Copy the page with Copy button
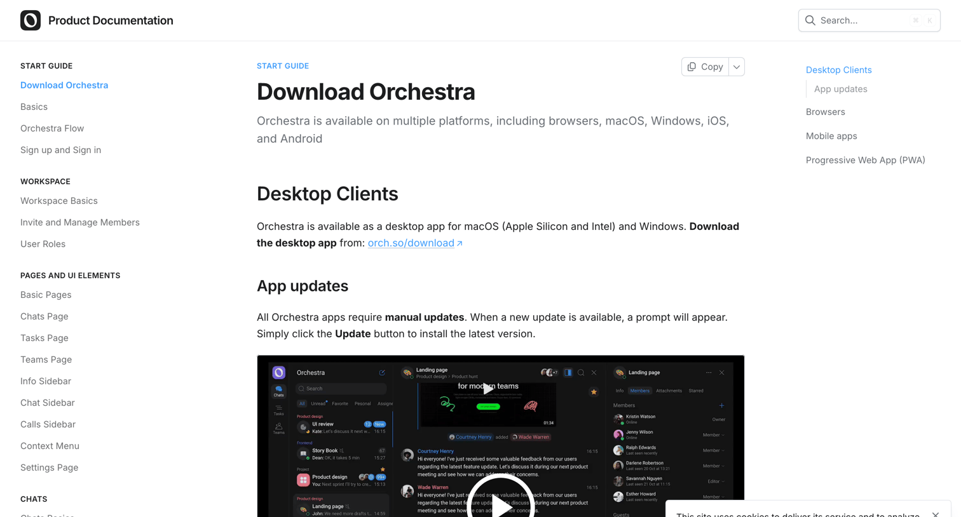Image resolution: width=961 pixels, height=517 pixels. pos(705,67)
